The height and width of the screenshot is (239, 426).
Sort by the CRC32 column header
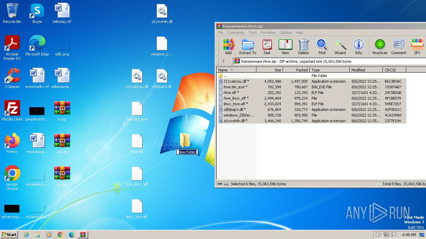[394, 70]
